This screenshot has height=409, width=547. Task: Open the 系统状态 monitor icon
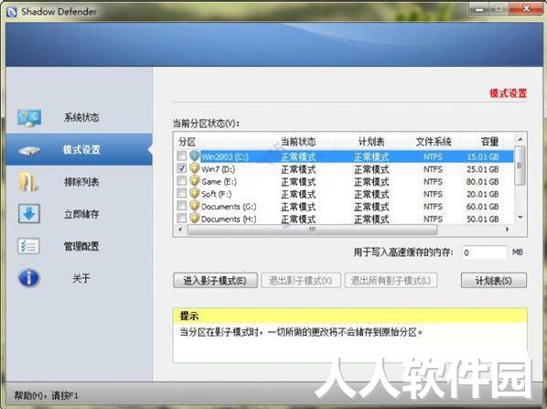pos(29,118)
